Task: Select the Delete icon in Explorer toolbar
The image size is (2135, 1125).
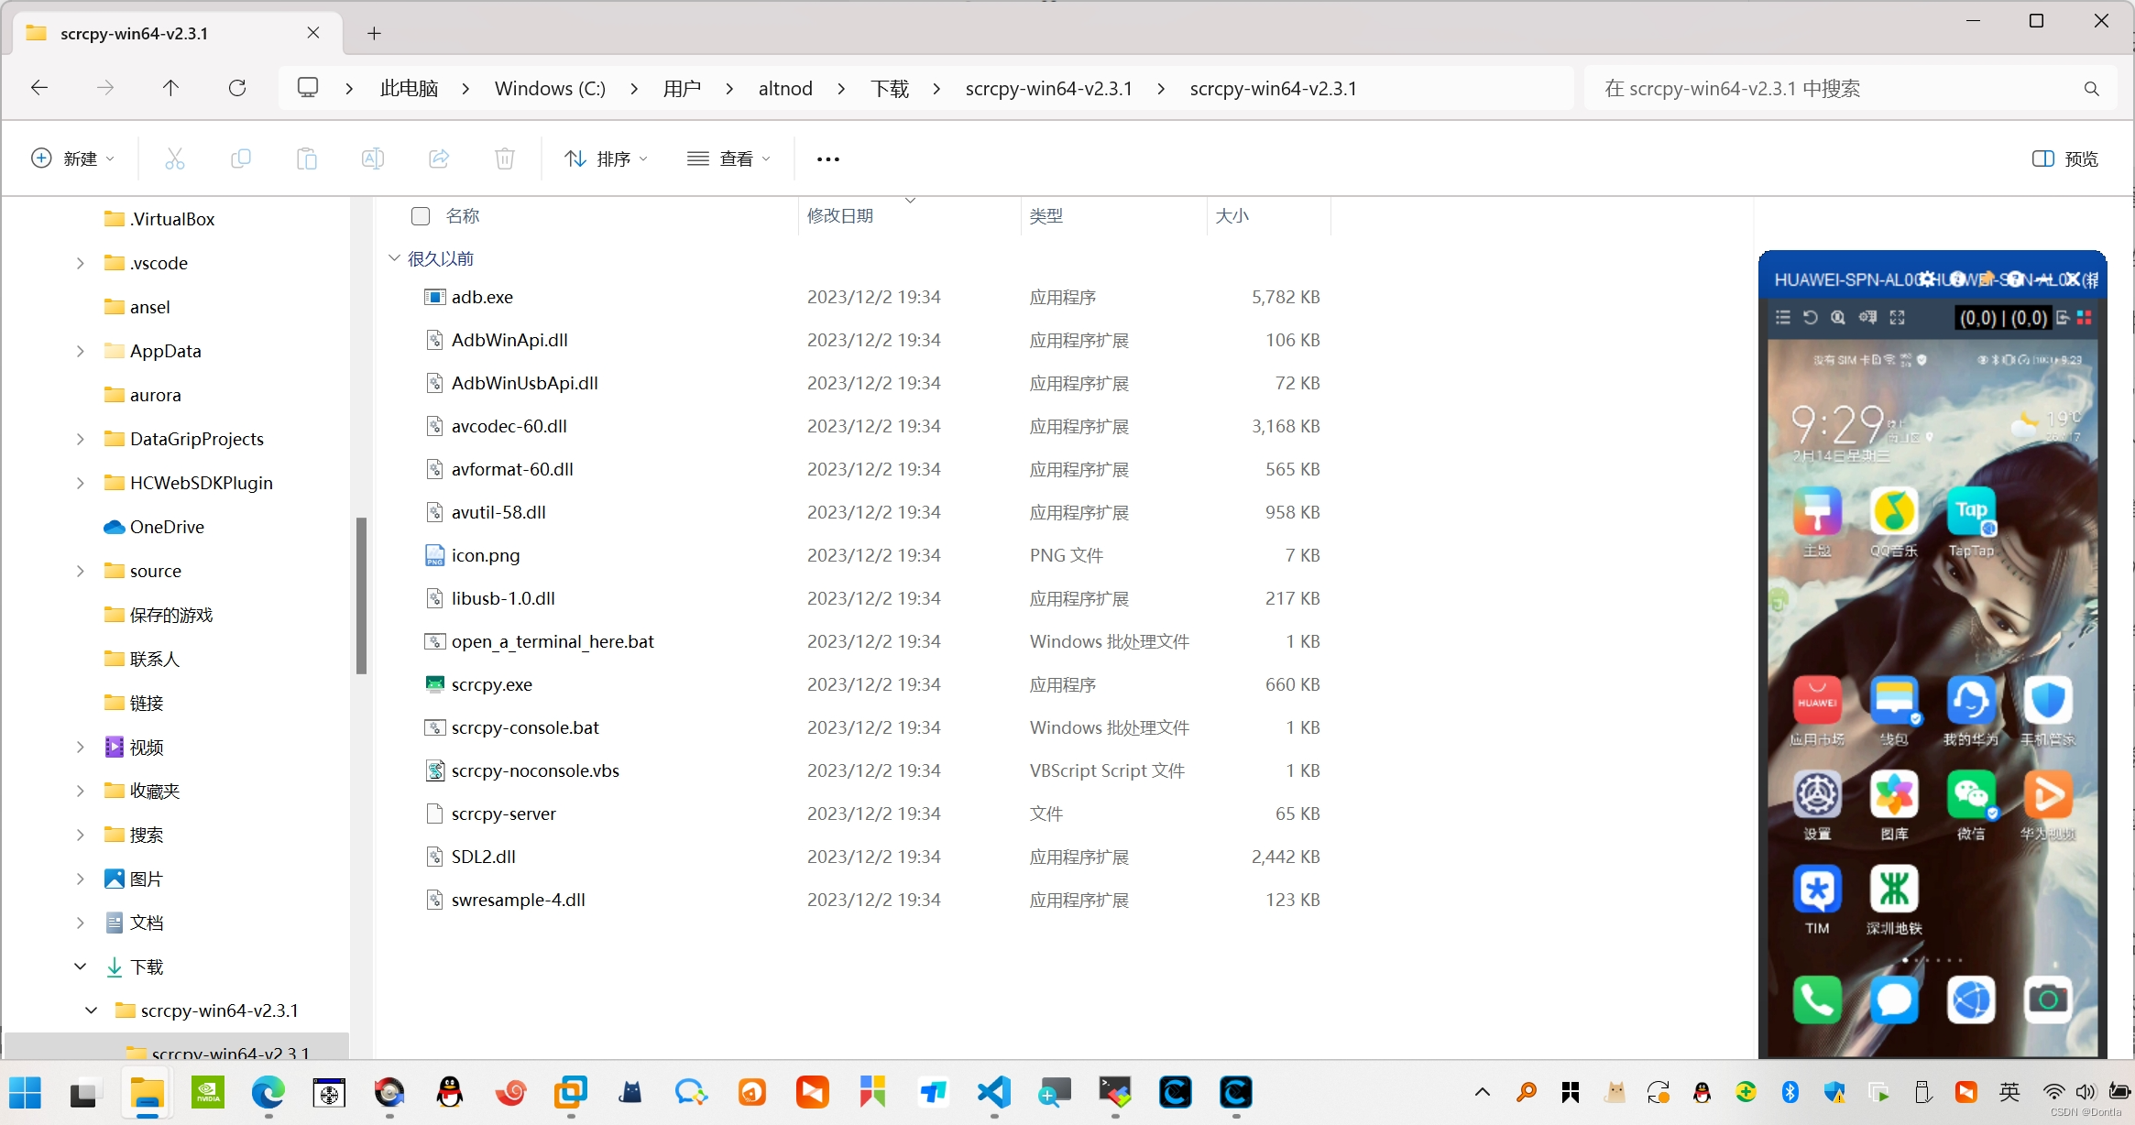Action: tap(504, 158)
